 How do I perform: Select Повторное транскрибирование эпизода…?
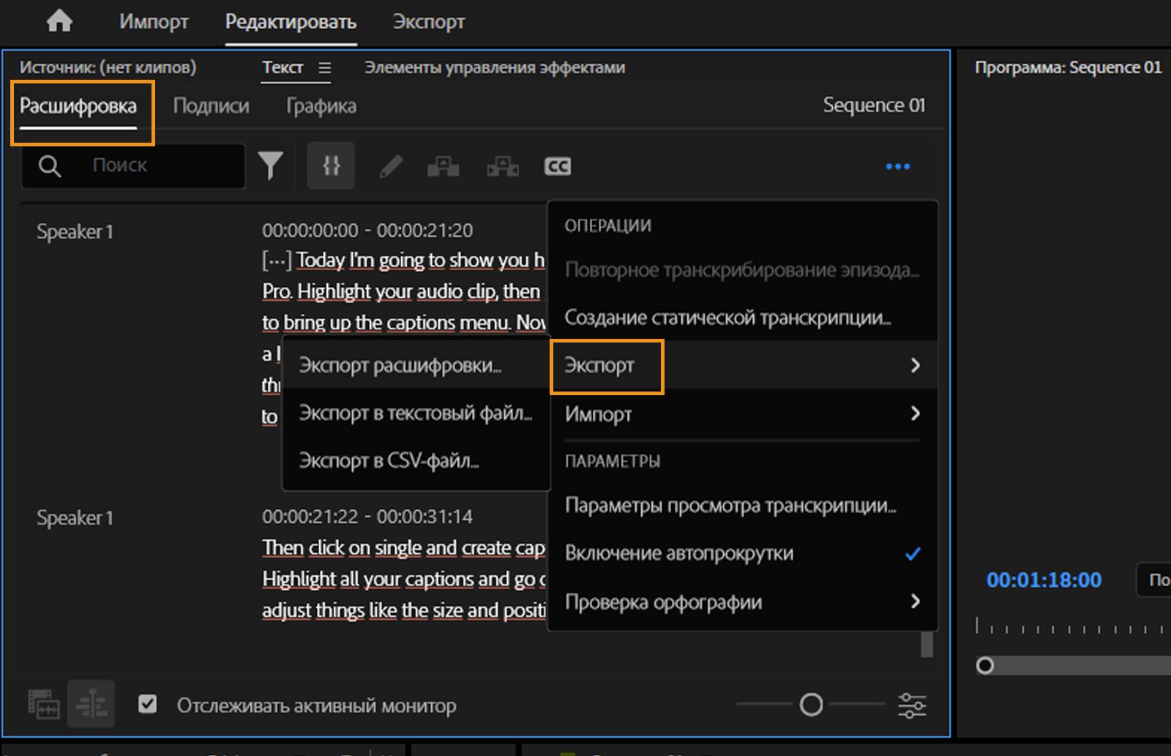[742, 270]
